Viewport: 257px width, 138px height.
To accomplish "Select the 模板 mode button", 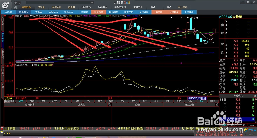I will click(x=12, y=101).
